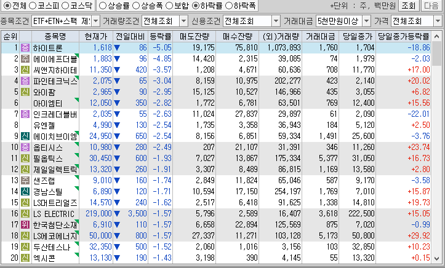
Task: Click the 신 badge icon for 씨앤지하이테
Action: point(25,69)
